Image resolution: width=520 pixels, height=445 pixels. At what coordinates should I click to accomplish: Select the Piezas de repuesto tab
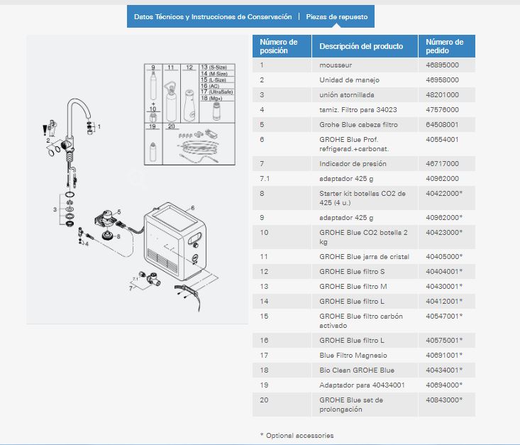pyautogui.click(x=336, y=16)
